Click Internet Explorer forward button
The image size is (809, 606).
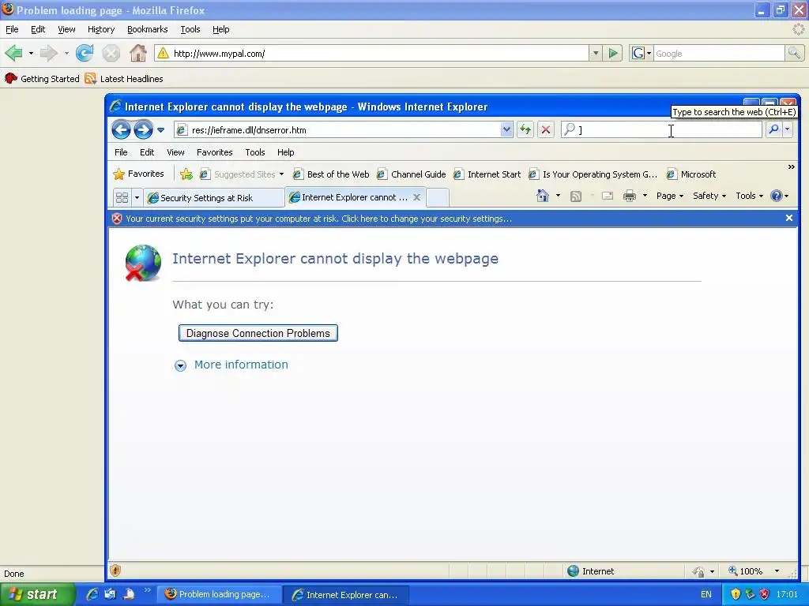pos(143,130)
